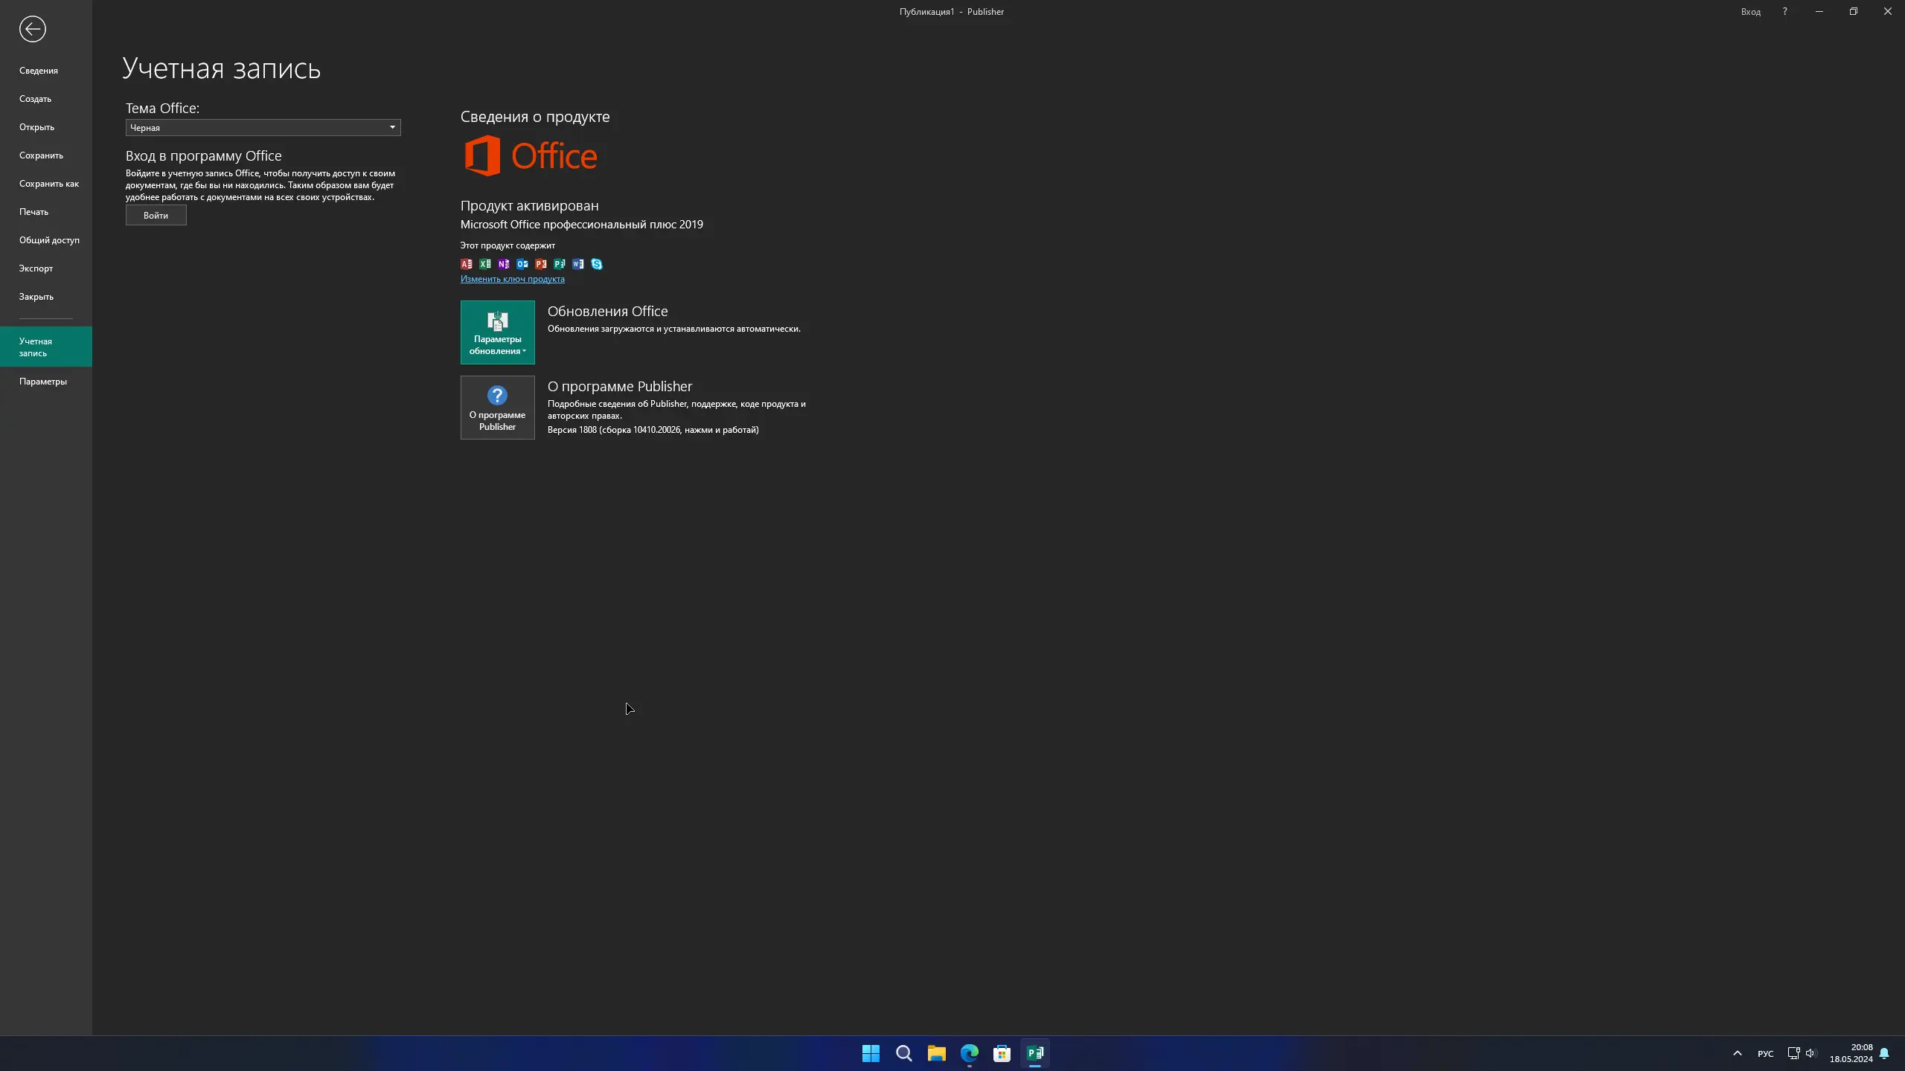Click the Word product icon
This screenshot has width=1905, height=1071.
(x=578, y=264)
